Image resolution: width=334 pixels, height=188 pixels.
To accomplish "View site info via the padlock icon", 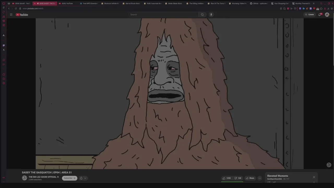I will [x=20, y=9].
